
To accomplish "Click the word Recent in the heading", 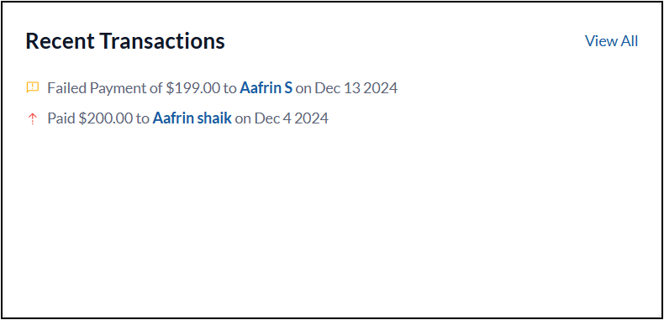I will click(x=61, y=41).
